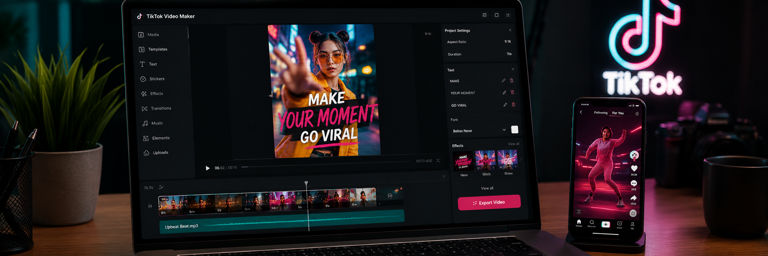Click the Export Video button
The image size is (768, 256).
[x=489, y=202]
